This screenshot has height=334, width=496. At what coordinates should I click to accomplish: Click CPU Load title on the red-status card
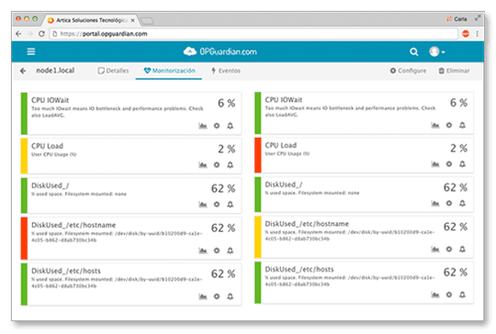[280, 145]
